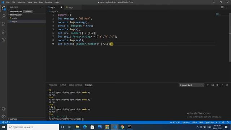The image size is (231, 130).
Task: Open the Terminal menu
Action: coord(49,2)
